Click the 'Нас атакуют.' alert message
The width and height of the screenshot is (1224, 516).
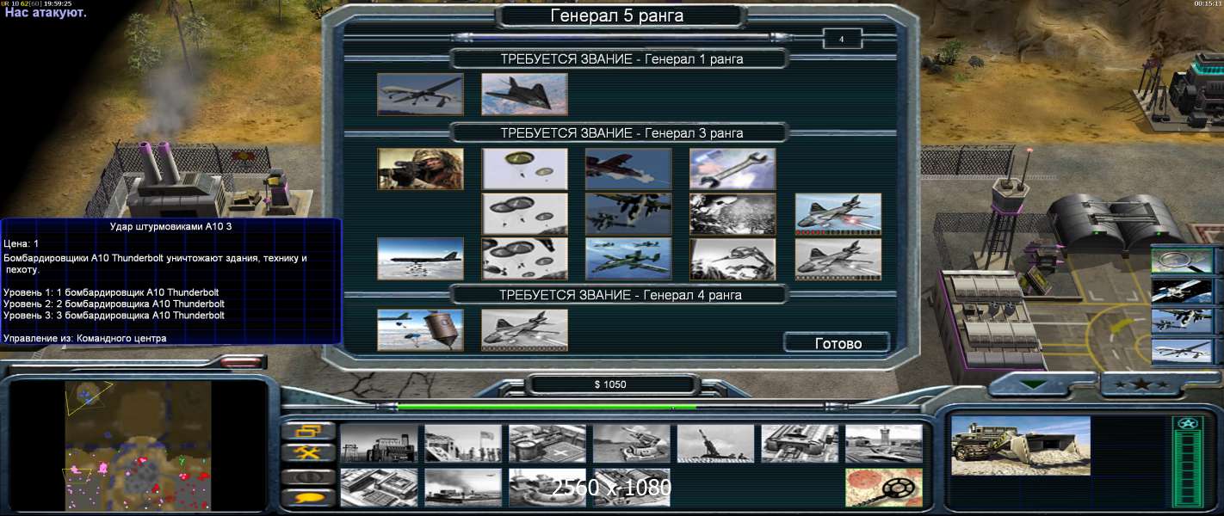[46, 13]
